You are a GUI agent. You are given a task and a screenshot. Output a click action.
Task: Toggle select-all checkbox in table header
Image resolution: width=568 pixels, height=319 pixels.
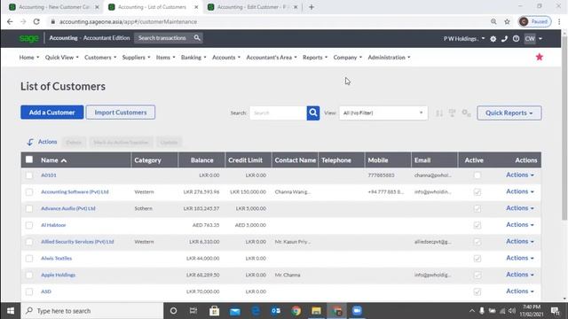(29, 159)
